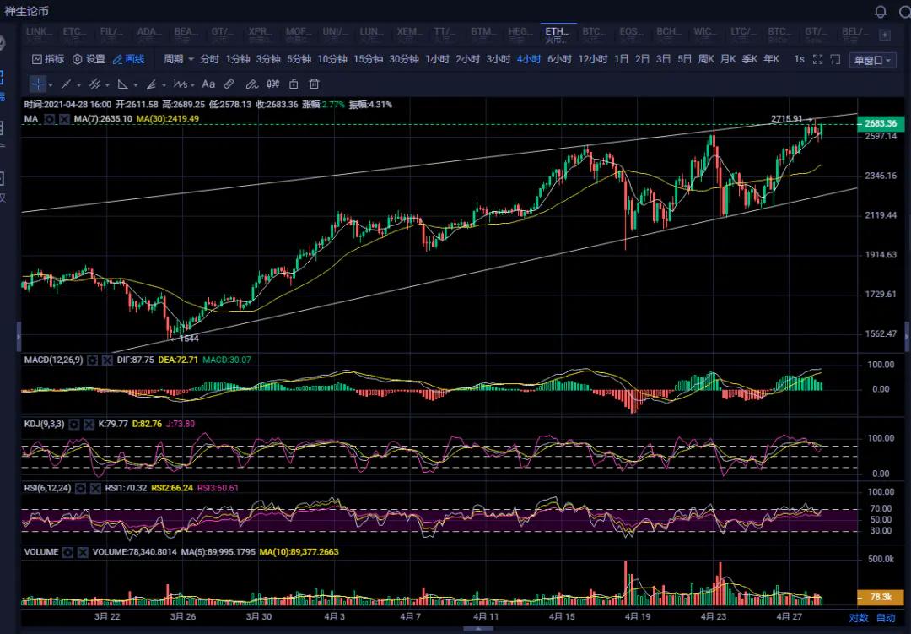This screenshot has width=911, height=634.
Task: Switch to the LTC symbol tab
Action: pyautogui.click(x=743, y=35)
